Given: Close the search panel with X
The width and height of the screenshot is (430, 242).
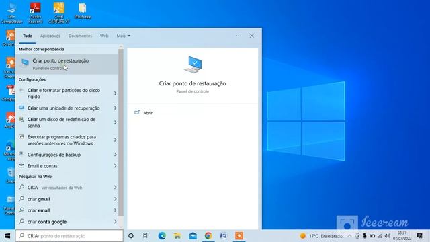Looking at the screenshot, I should tap(251, 36).
